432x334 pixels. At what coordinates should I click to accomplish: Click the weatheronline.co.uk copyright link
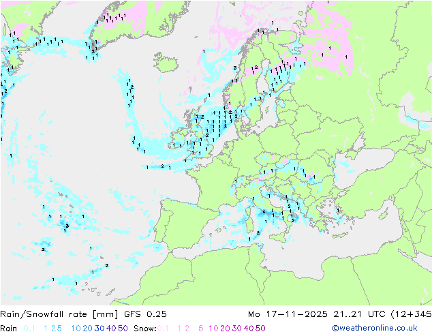click(x=375, y=328)
